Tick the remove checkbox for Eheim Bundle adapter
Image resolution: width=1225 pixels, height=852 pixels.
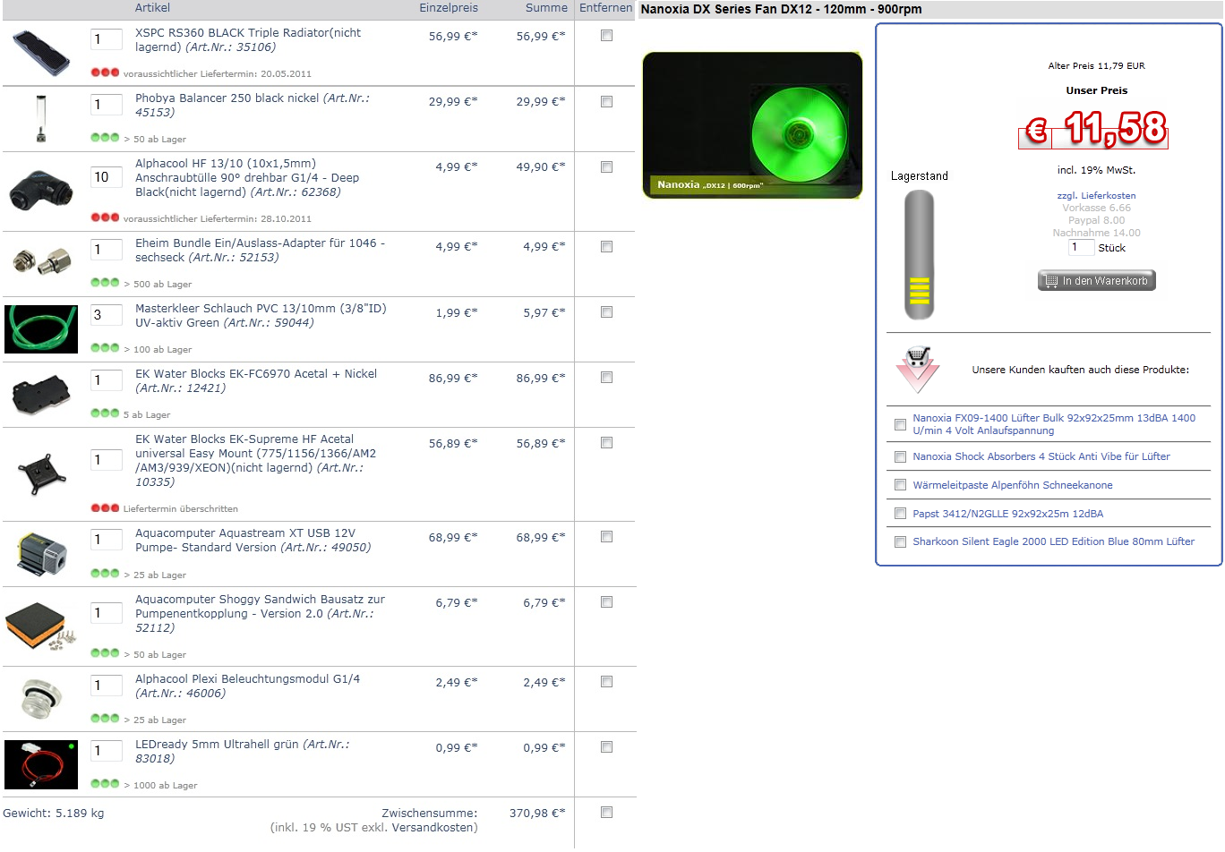[x=606, y=246]
